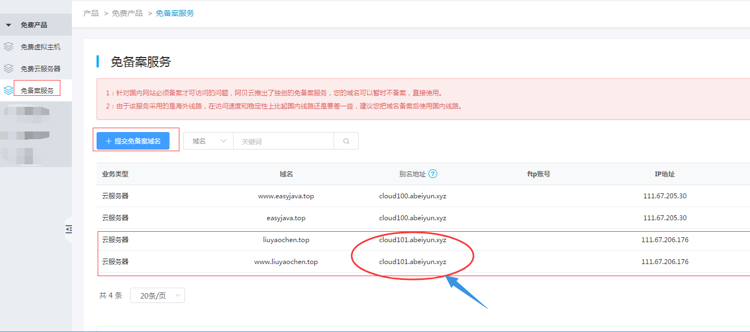
Task: Click the 免费云服务器 stack icon
Action: pyautogui.click(x=8, y=68)
